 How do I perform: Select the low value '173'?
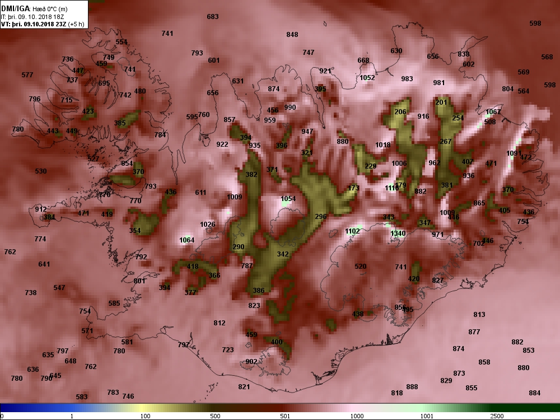tap(353, 188)
